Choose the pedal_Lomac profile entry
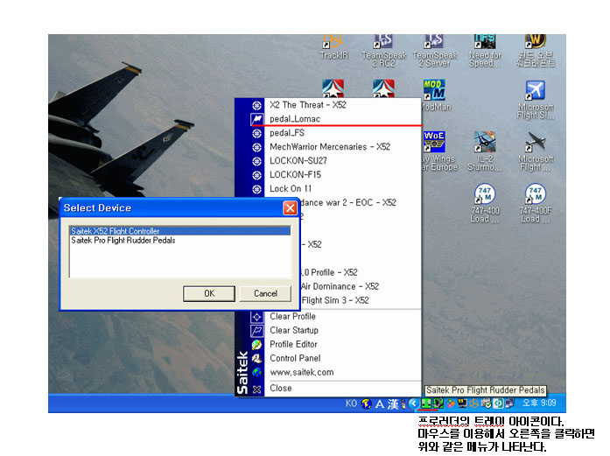This screenshot has width=610, height=456. (343, 119)
